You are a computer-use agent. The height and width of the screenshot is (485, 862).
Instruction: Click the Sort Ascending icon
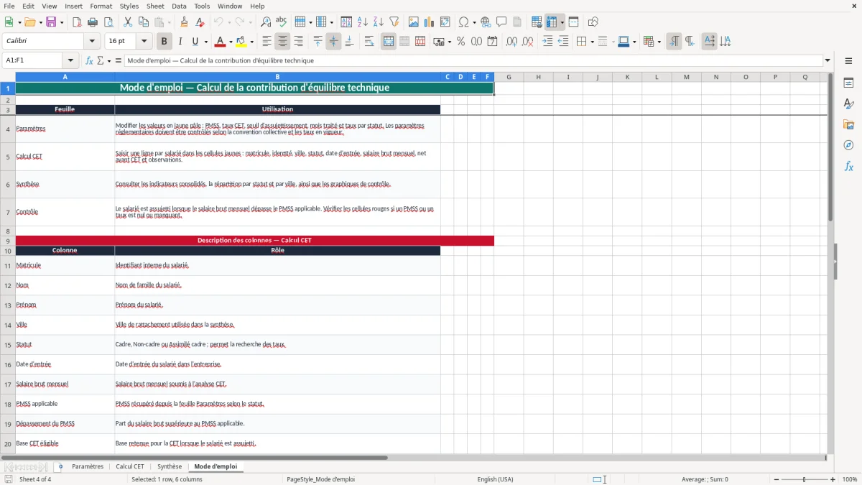[362, 22]
